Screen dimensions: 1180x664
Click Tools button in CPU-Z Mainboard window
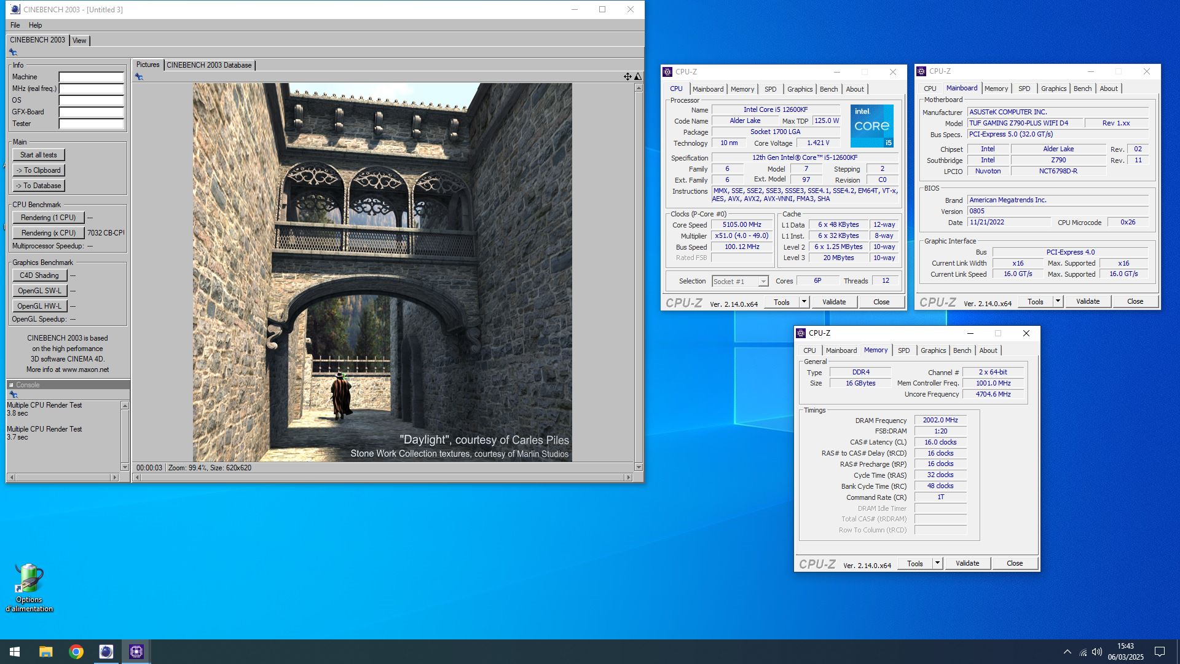(x=1036, y=301)
